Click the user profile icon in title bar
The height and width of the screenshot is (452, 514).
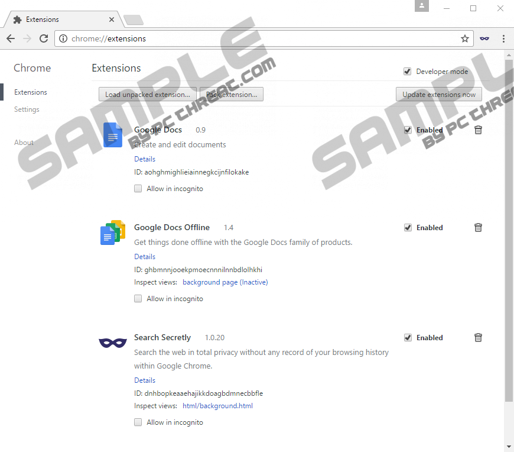(x=422, y=6)
